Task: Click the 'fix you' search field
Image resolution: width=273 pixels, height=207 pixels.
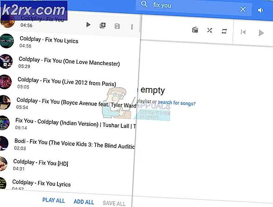Action: [193, 7]
